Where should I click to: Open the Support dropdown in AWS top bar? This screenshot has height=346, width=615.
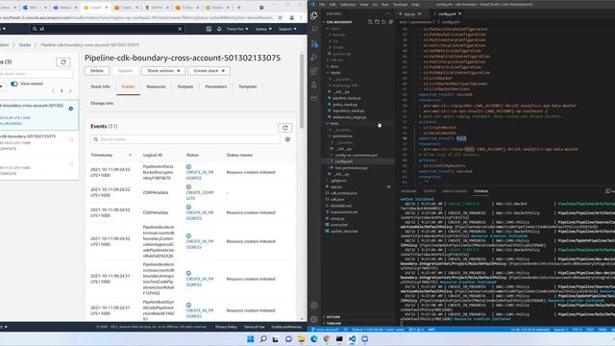click(x=287, y=29)
